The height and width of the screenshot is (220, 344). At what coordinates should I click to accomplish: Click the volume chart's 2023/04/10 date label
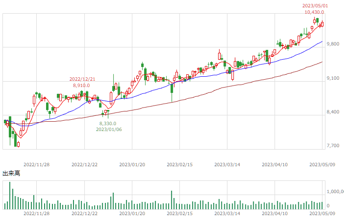[275, 214]
